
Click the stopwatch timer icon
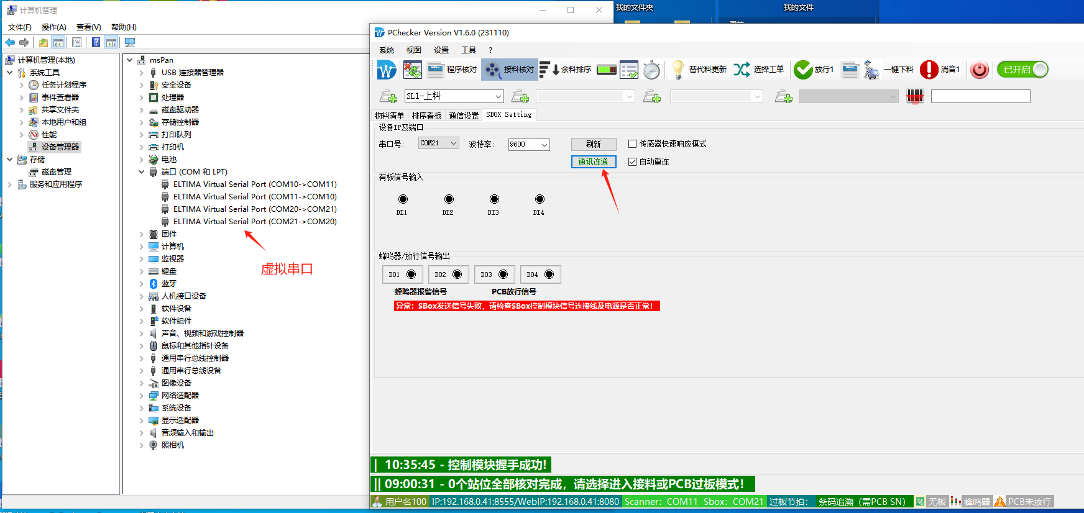tap(651, 70)
